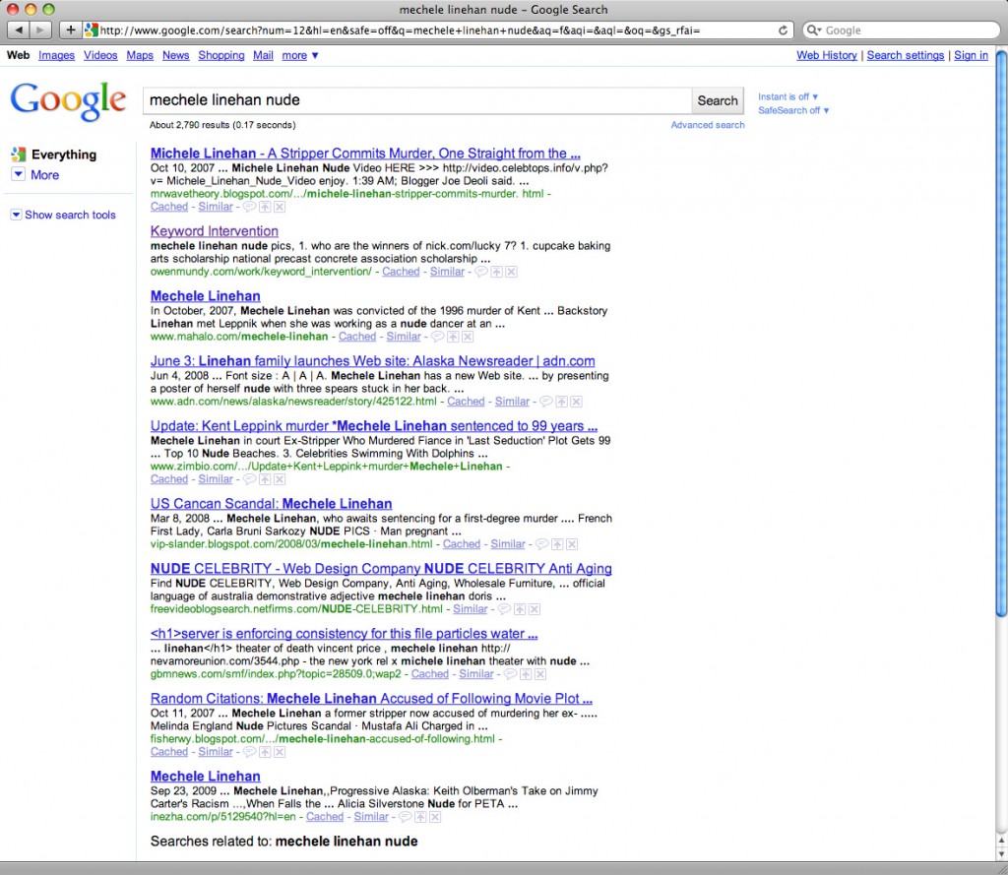Open the Web History link
Image resolution: width=1008 pixels, height=875 pixels.
click(827, 55)
